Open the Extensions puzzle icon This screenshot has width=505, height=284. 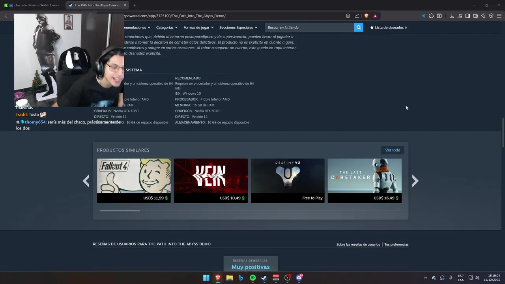[431, 16]
